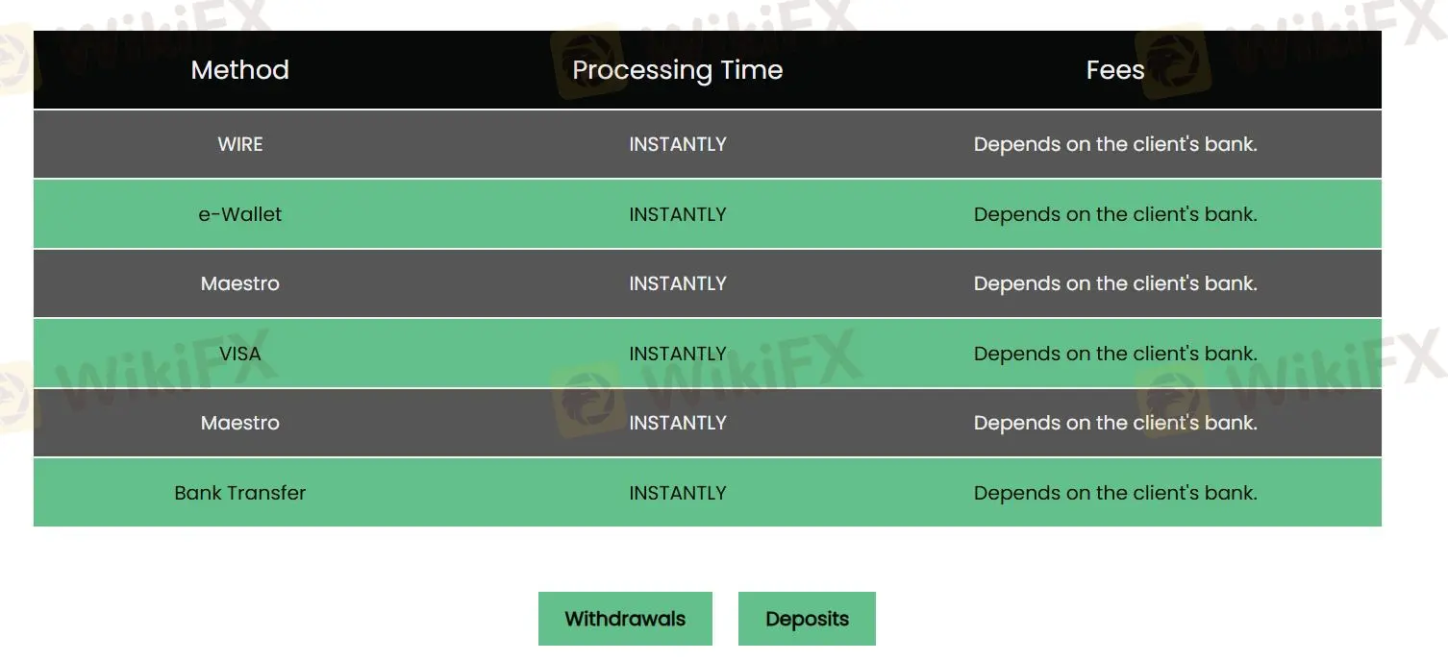
Task: Click the Maestro cell directly below e-Wallet
Action: point(239,283)
